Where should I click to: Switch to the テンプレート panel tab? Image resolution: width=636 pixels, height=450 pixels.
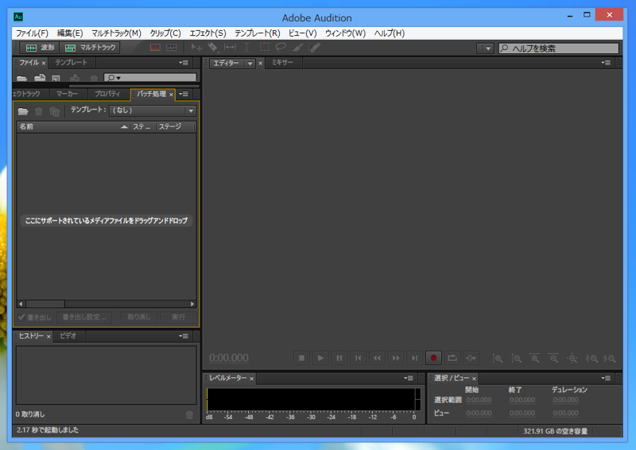pos(72,63)
